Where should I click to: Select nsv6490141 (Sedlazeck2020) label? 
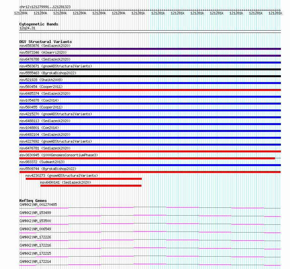[x=65, y=182]
